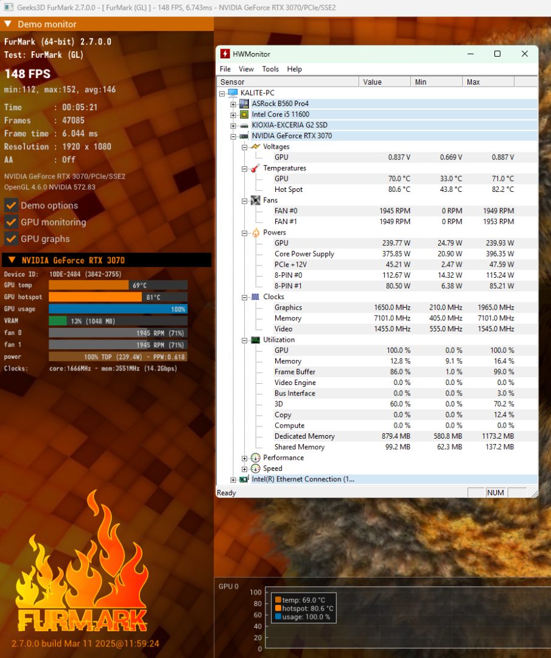Expand the Speed group

[245, 469]
